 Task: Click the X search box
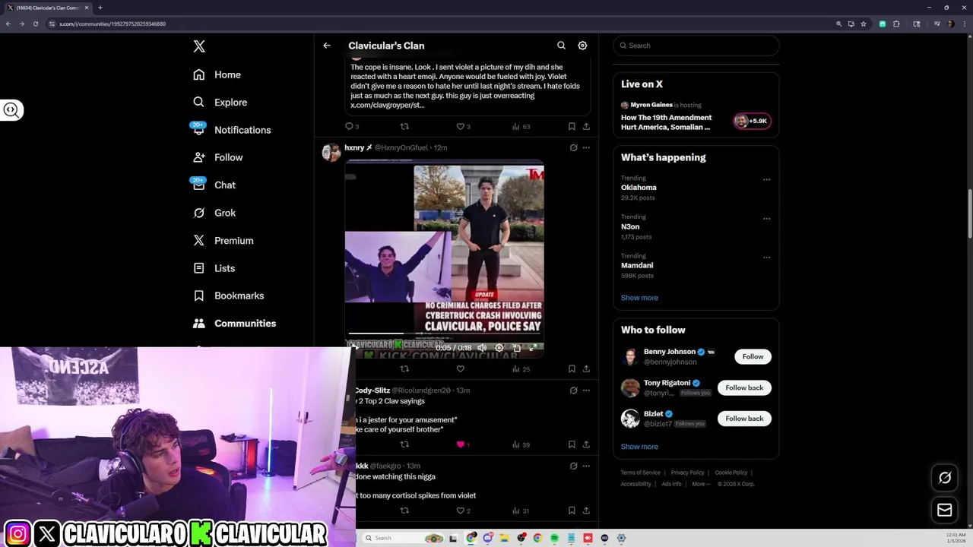click(696, 46)
